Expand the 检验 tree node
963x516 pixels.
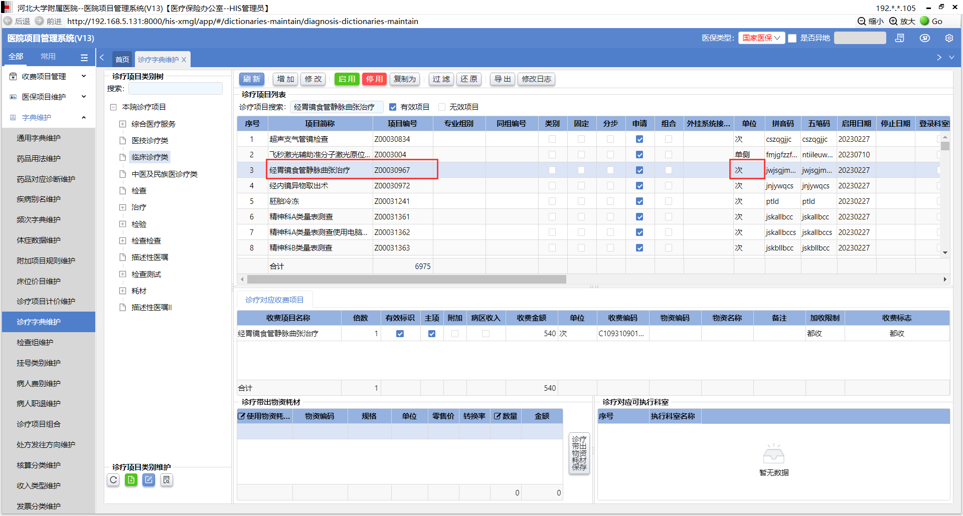tap(122, 224)
